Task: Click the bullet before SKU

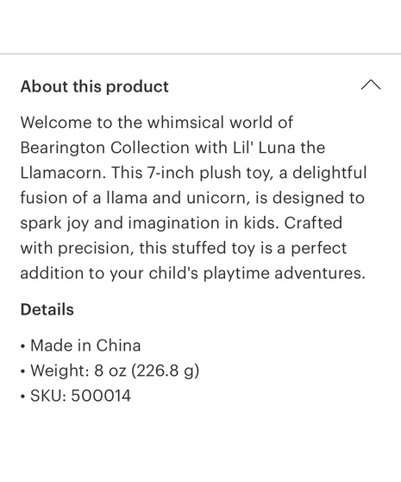Action: (22, 396)
